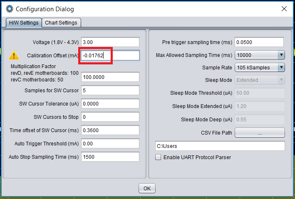Open the Sample Rate dropdown
Viewport: 295px width, 199px height.
pos(260,67)
